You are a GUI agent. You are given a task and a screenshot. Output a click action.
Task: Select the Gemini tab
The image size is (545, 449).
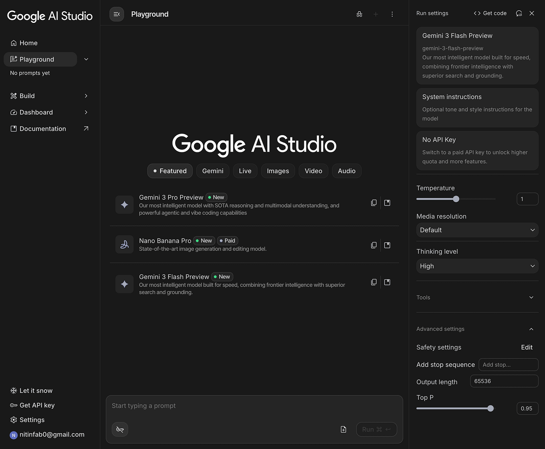coord(213,171)
